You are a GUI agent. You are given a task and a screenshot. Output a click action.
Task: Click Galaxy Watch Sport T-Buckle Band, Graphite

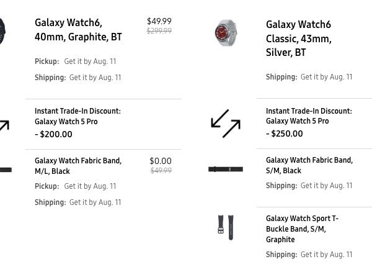302,229
